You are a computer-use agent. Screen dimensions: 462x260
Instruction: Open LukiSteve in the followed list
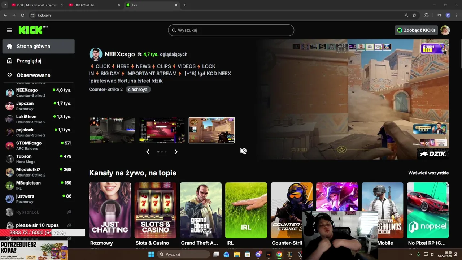(x=39, y=119)
